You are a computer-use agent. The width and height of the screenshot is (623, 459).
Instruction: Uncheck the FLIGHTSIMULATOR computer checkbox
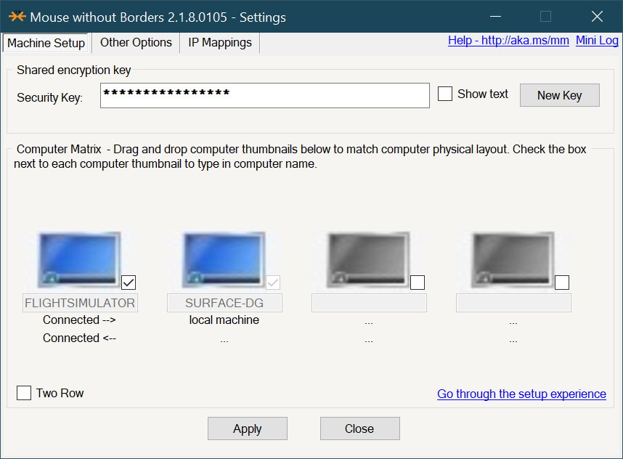point(129,283)
